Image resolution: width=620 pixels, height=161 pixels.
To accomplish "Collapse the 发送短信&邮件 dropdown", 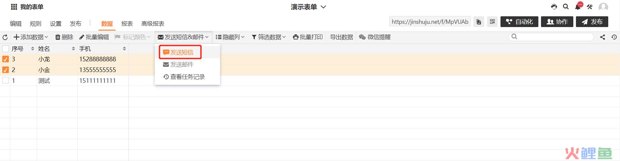I will pyautogui.click(x=183, y=37).
